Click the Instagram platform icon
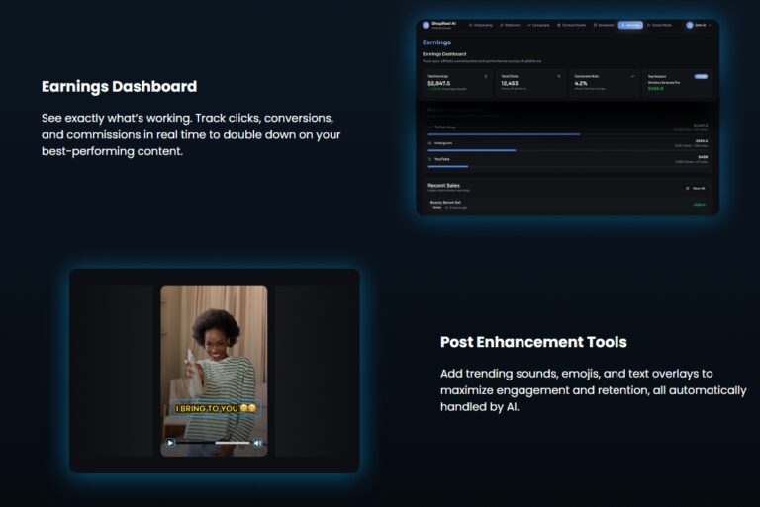The image size is (760, 507). (430, 142)
